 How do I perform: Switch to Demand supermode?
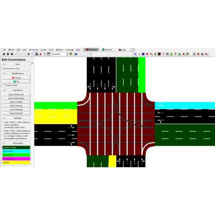(107, 50)
